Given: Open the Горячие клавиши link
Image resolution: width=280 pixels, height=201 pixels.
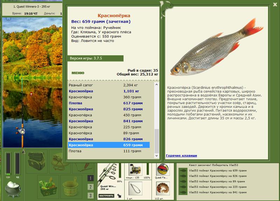Looking at the screenshot, I should pyautogui.click(x=181, y=155).
